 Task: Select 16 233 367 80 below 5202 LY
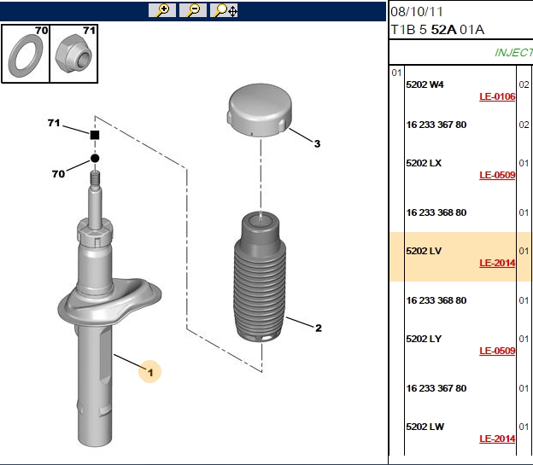[x=436, y=388]
